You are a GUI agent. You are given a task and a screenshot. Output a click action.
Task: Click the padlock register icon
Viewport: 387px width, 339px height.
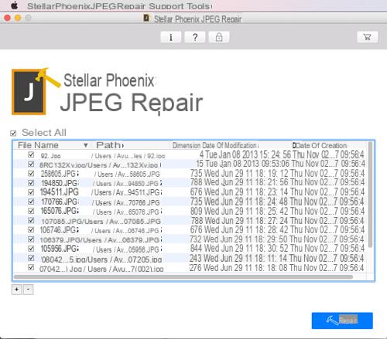(x=219, y=37)
